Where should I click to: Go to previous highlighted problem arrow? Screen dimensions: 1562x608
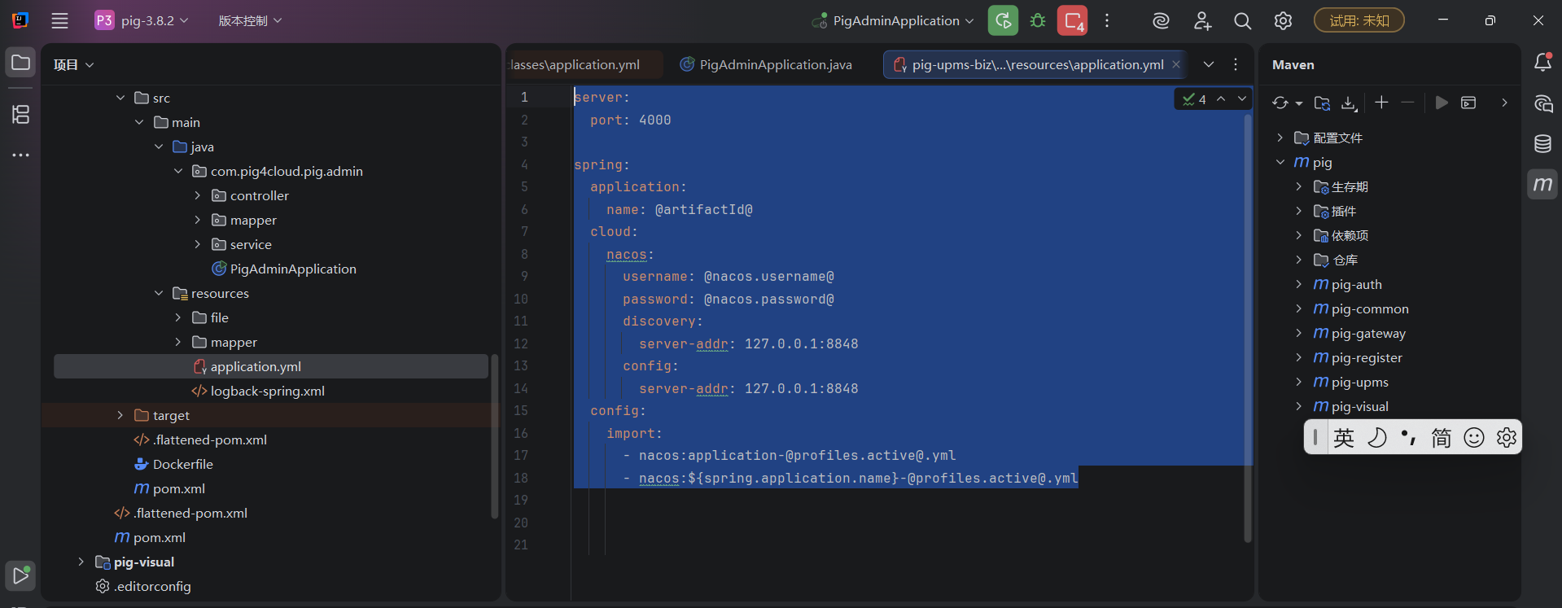1221,98
